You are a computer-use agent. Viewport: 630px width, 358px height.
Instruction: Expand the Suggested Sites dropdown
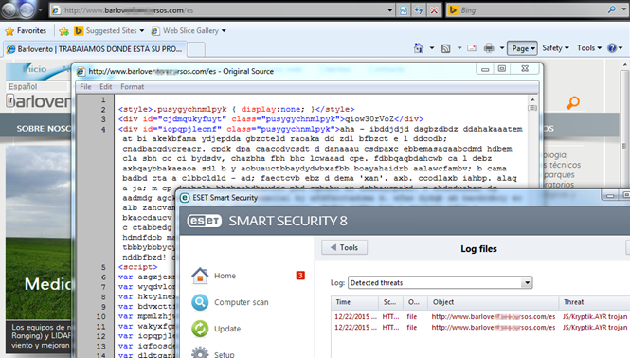[142, 31]
